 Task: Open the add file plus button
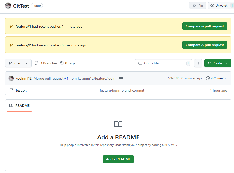pos(198,63)
